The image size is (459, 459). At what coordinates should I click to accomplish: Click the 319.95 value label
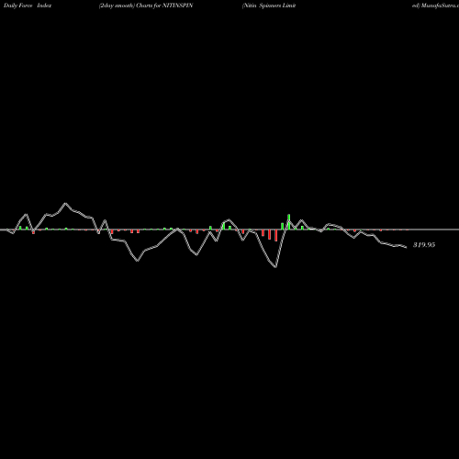click(x=424, y=245)
